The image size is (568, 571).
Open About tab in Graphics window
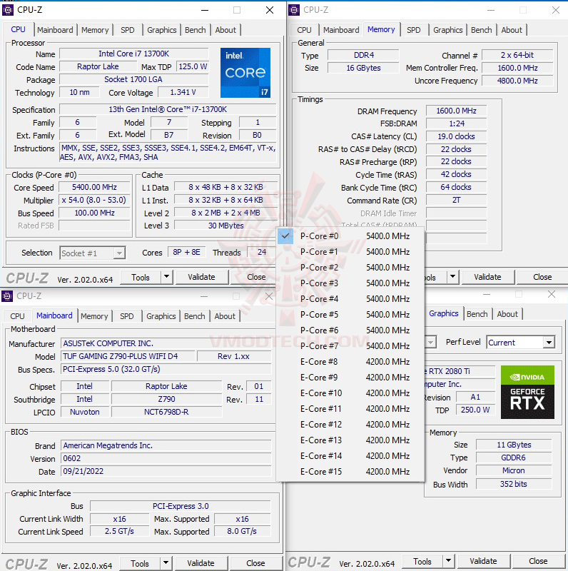click(507, 314)
